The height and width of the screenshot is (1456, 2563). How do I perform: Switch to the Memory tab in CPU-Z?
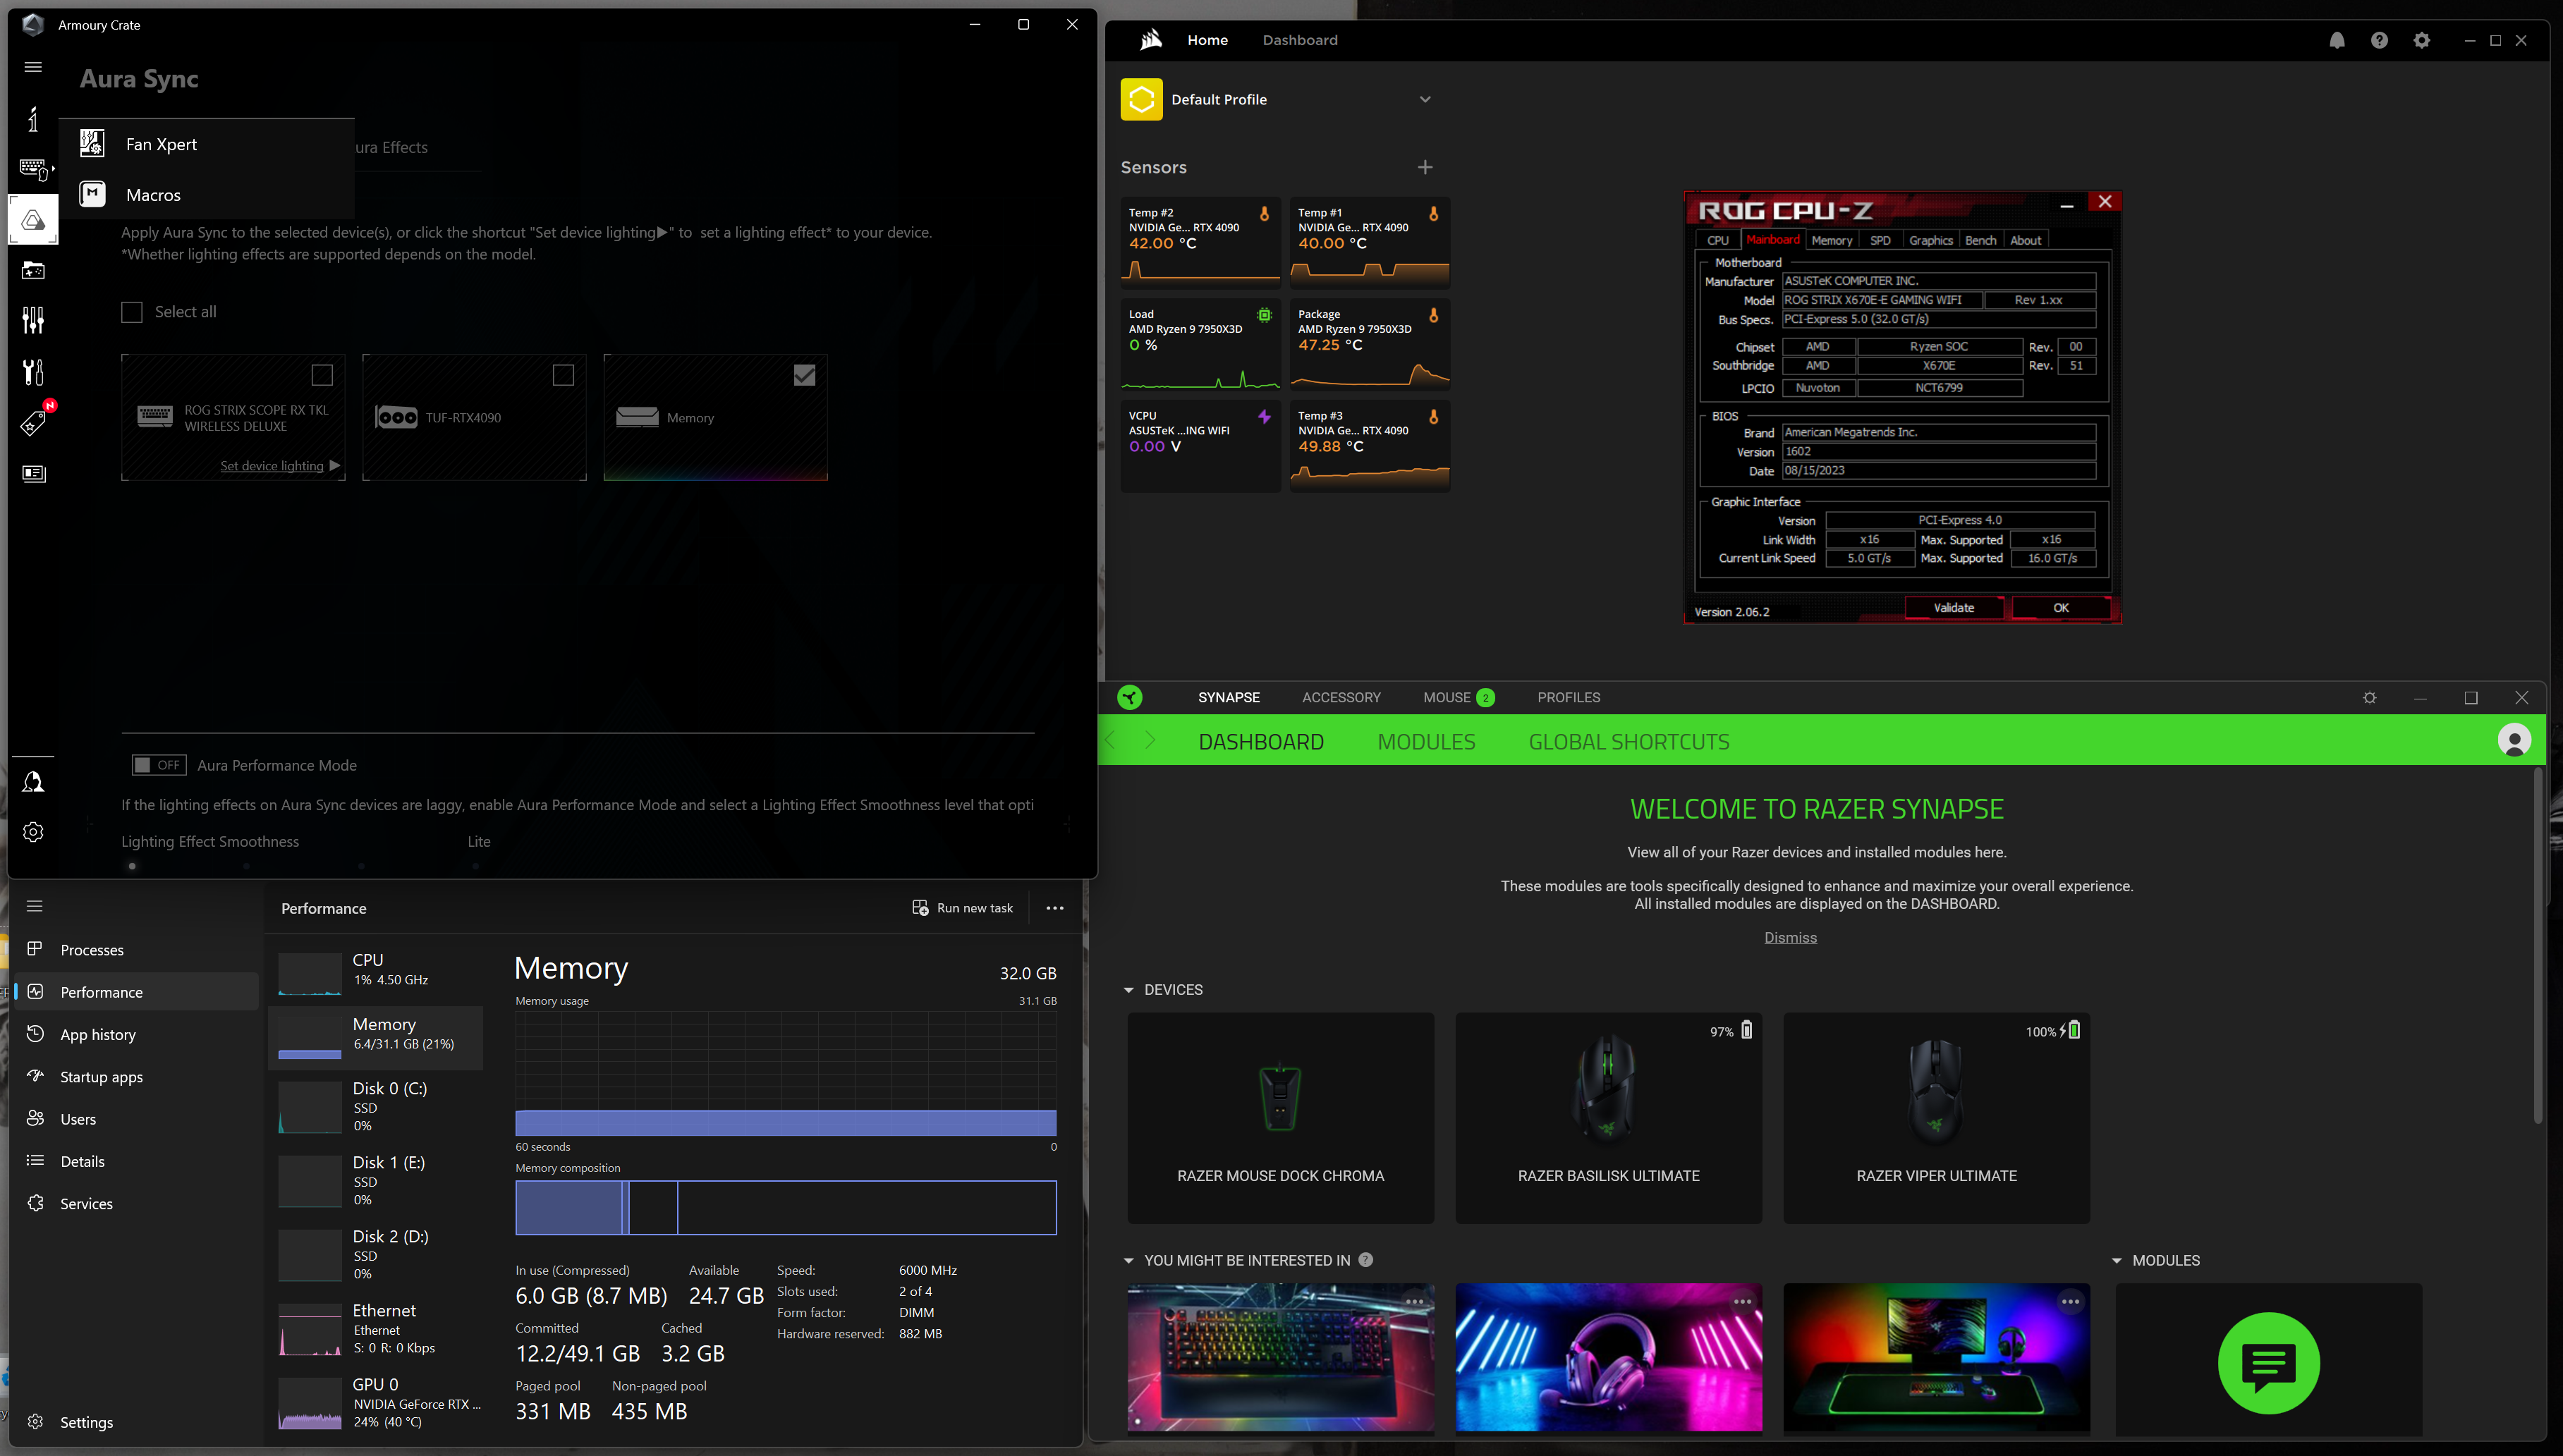point(1832,239)
